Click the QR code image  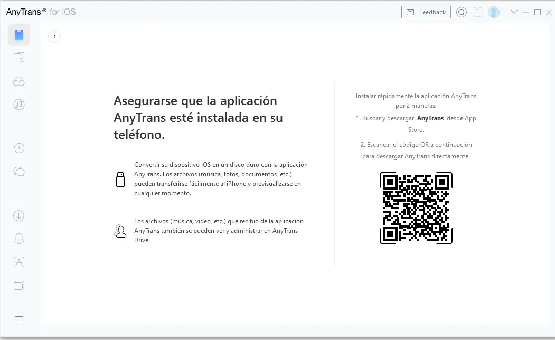pyautogui.click(x=416, y=208)
